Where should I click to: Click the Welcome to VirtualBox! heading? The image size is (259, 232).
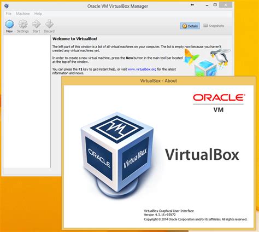tap(75, 39)
